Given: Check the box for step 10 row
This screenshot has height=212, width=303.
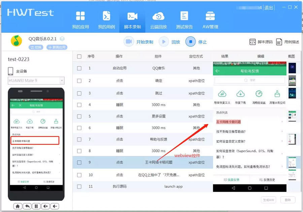Looking at the screenshot, I should (79, 175).
